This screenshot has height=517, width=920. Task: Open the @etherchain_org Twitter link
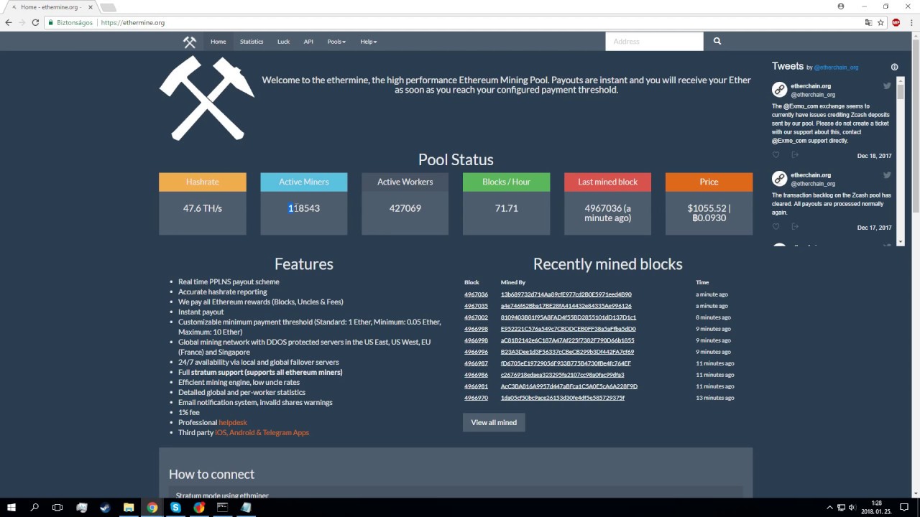tap(836, 67)
